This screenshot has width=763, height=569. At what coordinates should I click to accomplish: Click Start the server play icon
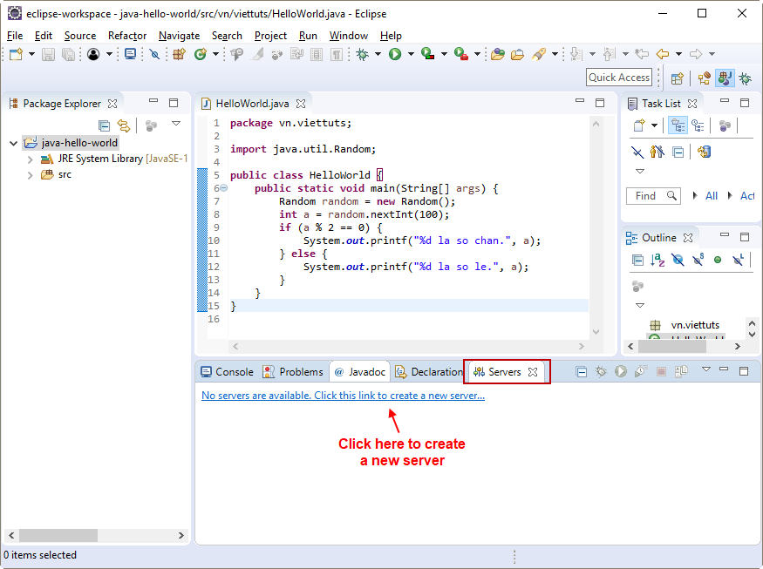click(620, 371)
